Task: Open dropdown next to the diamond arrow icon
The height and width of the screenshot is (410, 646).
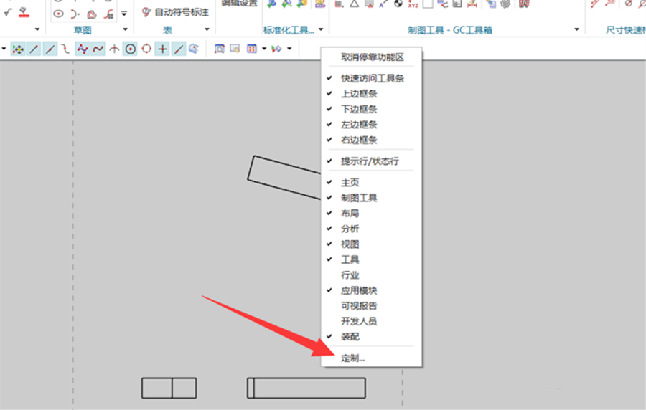Action: (x=290, y=49)
